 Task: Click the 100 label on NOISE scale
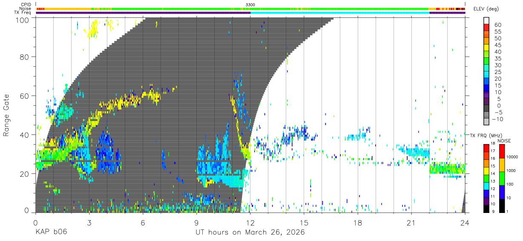[509, 184]
